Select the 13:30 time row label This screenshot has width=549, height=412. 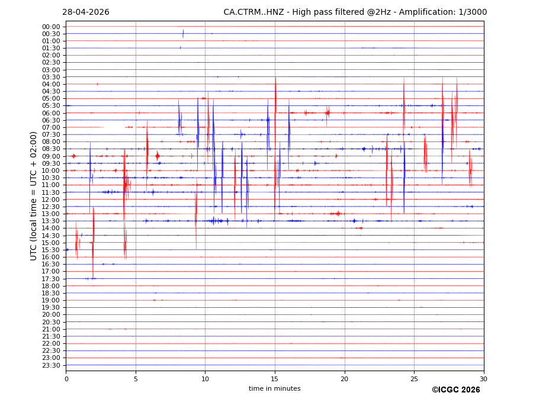tap(51, 221)
